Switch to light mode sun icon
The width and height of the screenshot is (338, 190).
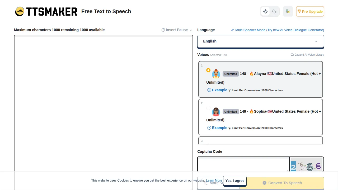click(265, 11)
